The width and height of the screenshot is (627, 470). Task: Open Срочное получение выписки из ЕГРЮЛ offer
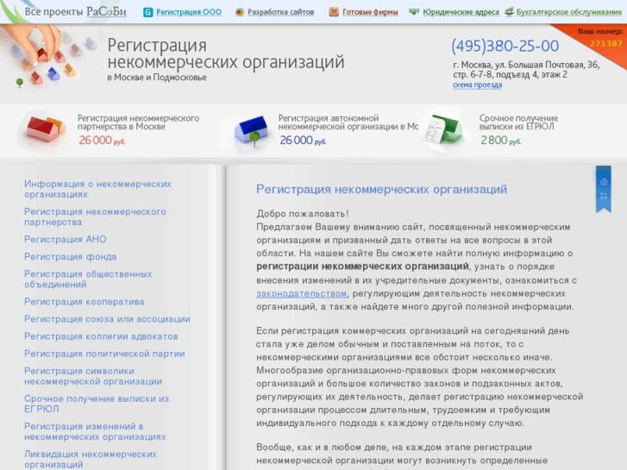[518, 122]
